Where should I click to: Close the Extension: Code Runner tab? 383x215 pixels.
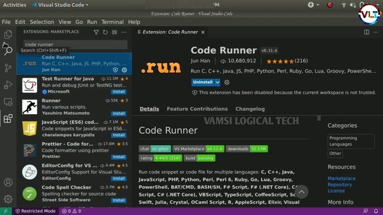pyautogui.click(x=203, y=32)
